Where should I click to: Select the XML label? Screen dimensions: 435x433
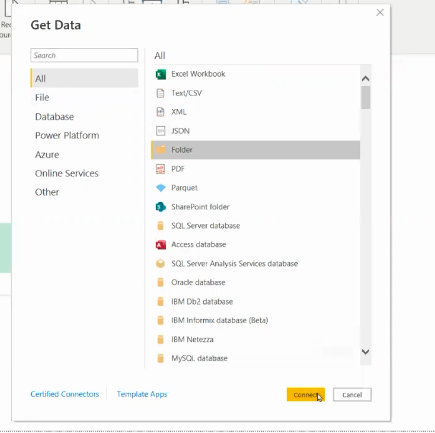[x=178, y=112]
